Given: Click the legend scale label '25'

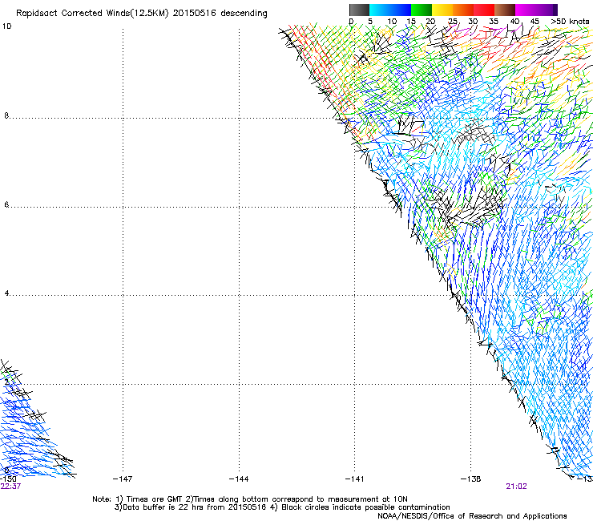Looking at the screenshot, I should (453, 22).
